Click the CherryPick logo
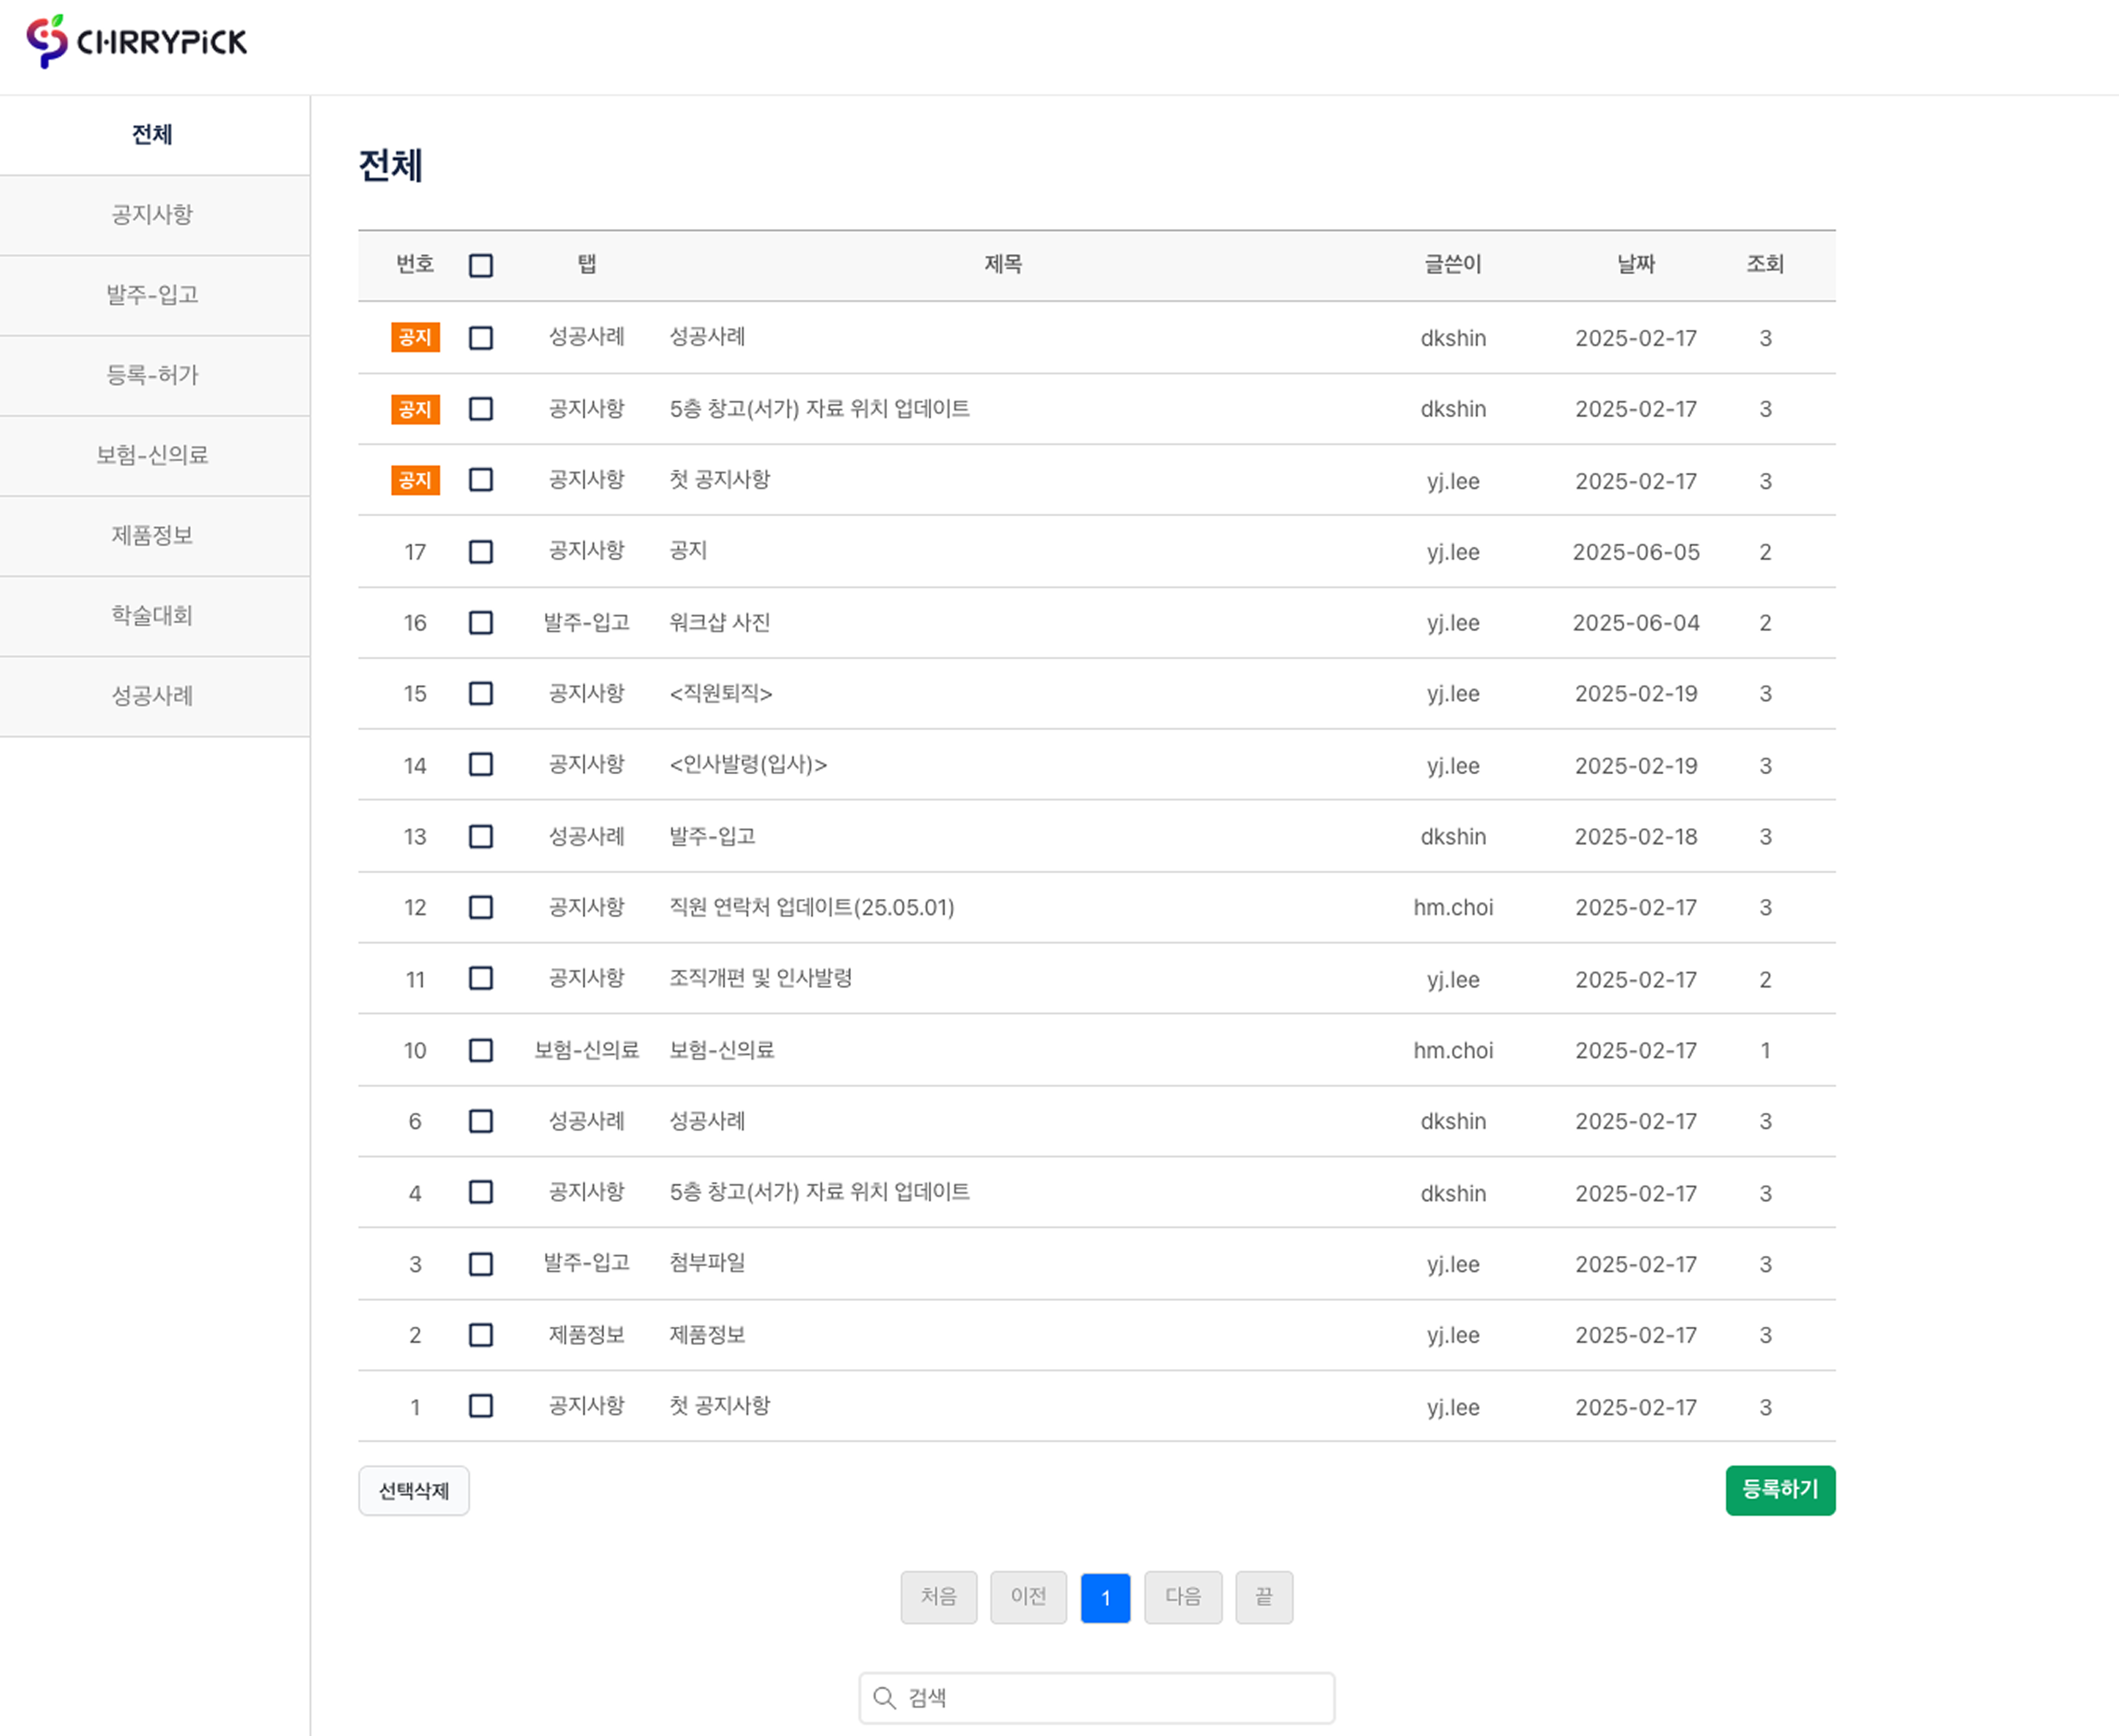Viewport: 2119px width, 1736px height. pyautogui.click(x=137, y=41)
